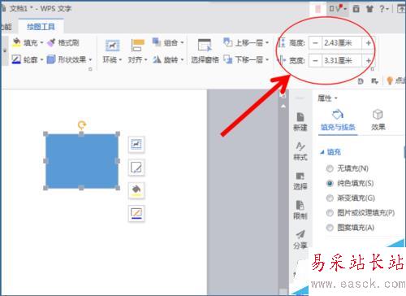
Task: Click the width field showing 3.31厘米
Action: tap(342, 60)
